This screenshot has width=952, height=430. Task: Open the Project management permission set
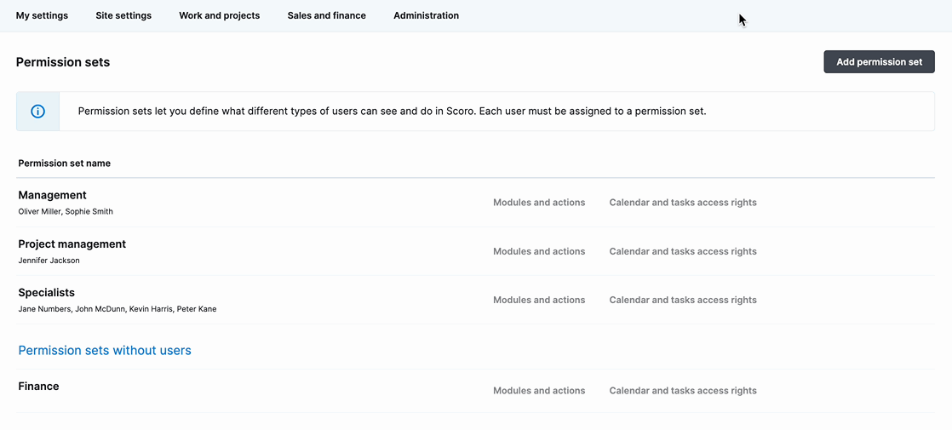pos(72,244)
